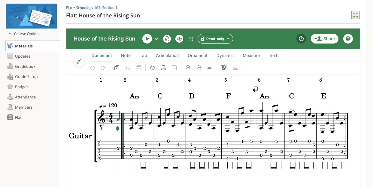Expand playback options arrow beside play button

156,39
